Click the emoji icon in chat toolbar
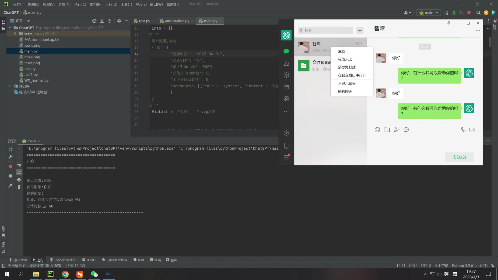 click(377, 130)
